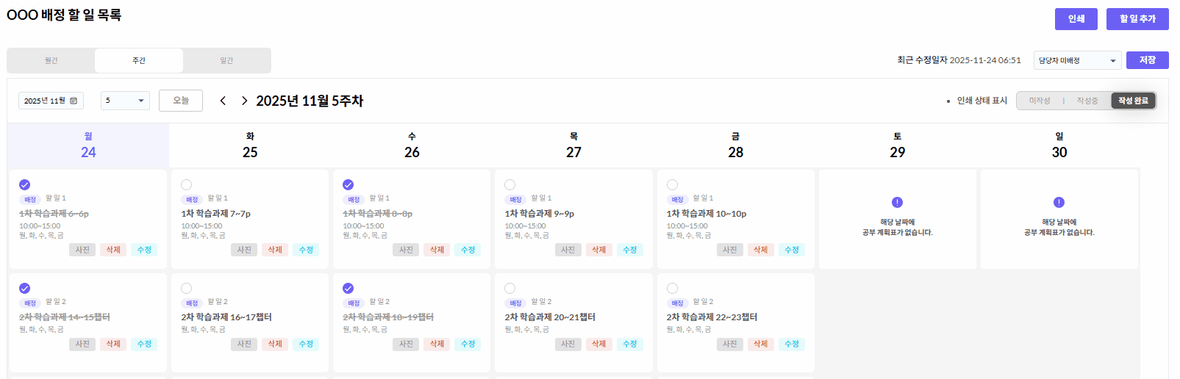Click 수정 on the 2차 학습과제 22~23챕터 card

791,344
